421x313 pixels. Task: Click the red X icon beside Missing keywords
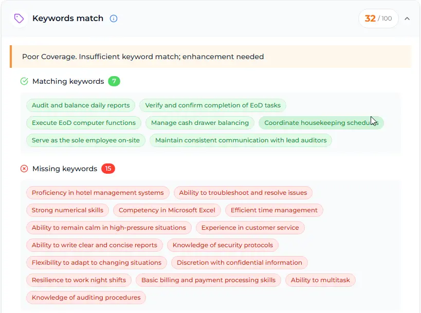click(25, 168)
